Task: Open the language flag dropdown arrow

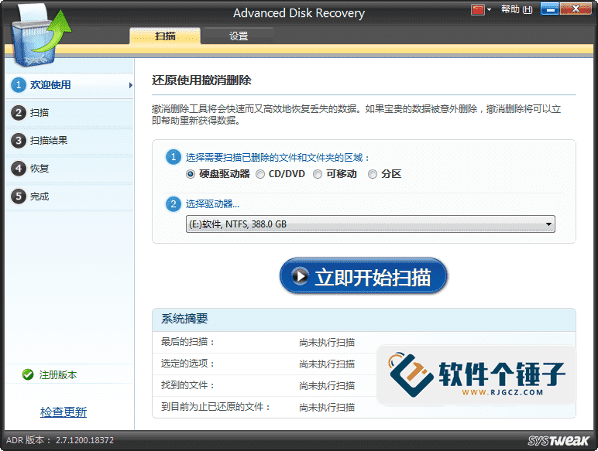Action: tap(489, 9)
